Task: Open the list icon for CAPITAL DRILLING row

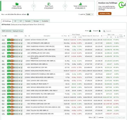Action: coord(15,50)
